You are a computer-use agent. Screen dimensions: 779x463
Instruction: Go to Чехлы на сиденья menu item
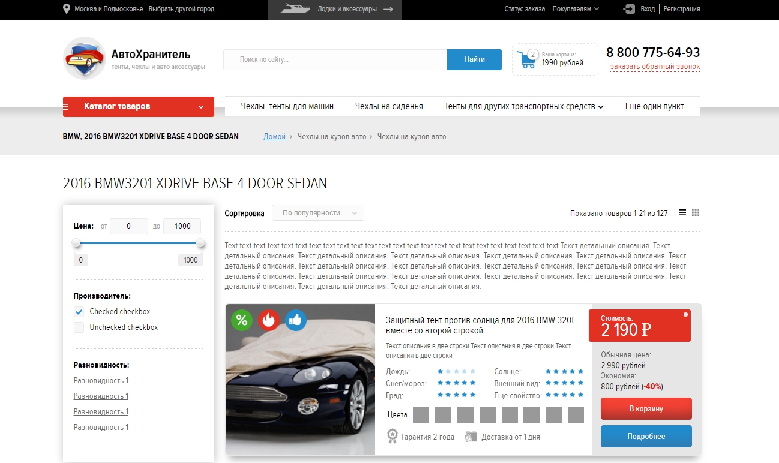389,106
